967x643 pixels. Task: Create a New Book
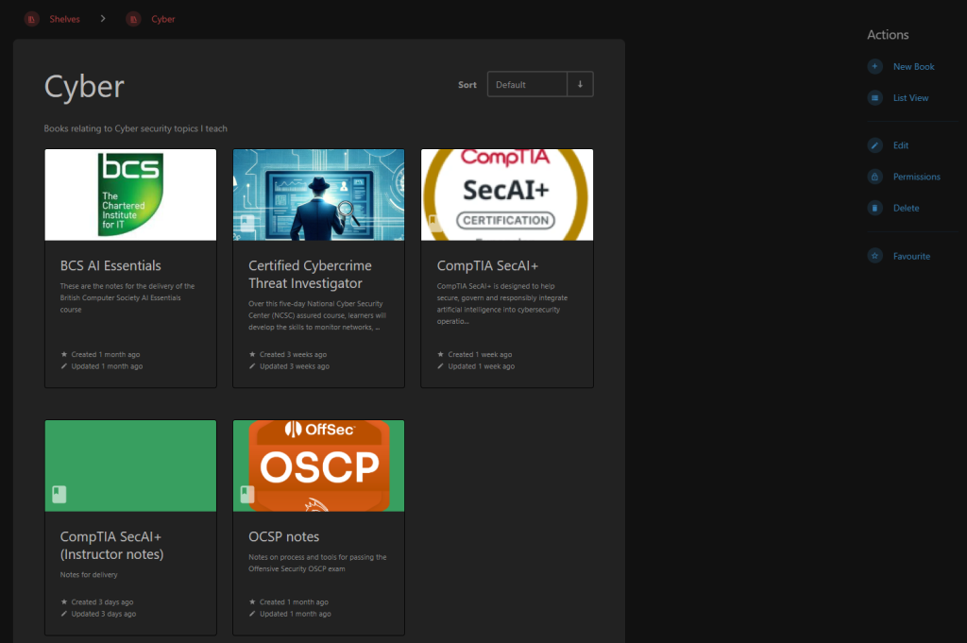click(x=913, y=67)
